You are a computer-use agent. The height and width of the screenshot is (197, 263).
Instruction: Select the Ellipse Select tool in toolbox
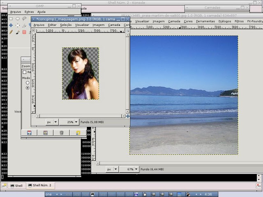(18, 18)
